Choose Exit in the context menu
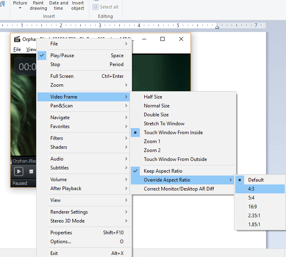286x257 pixels. [x=84, y=253]
